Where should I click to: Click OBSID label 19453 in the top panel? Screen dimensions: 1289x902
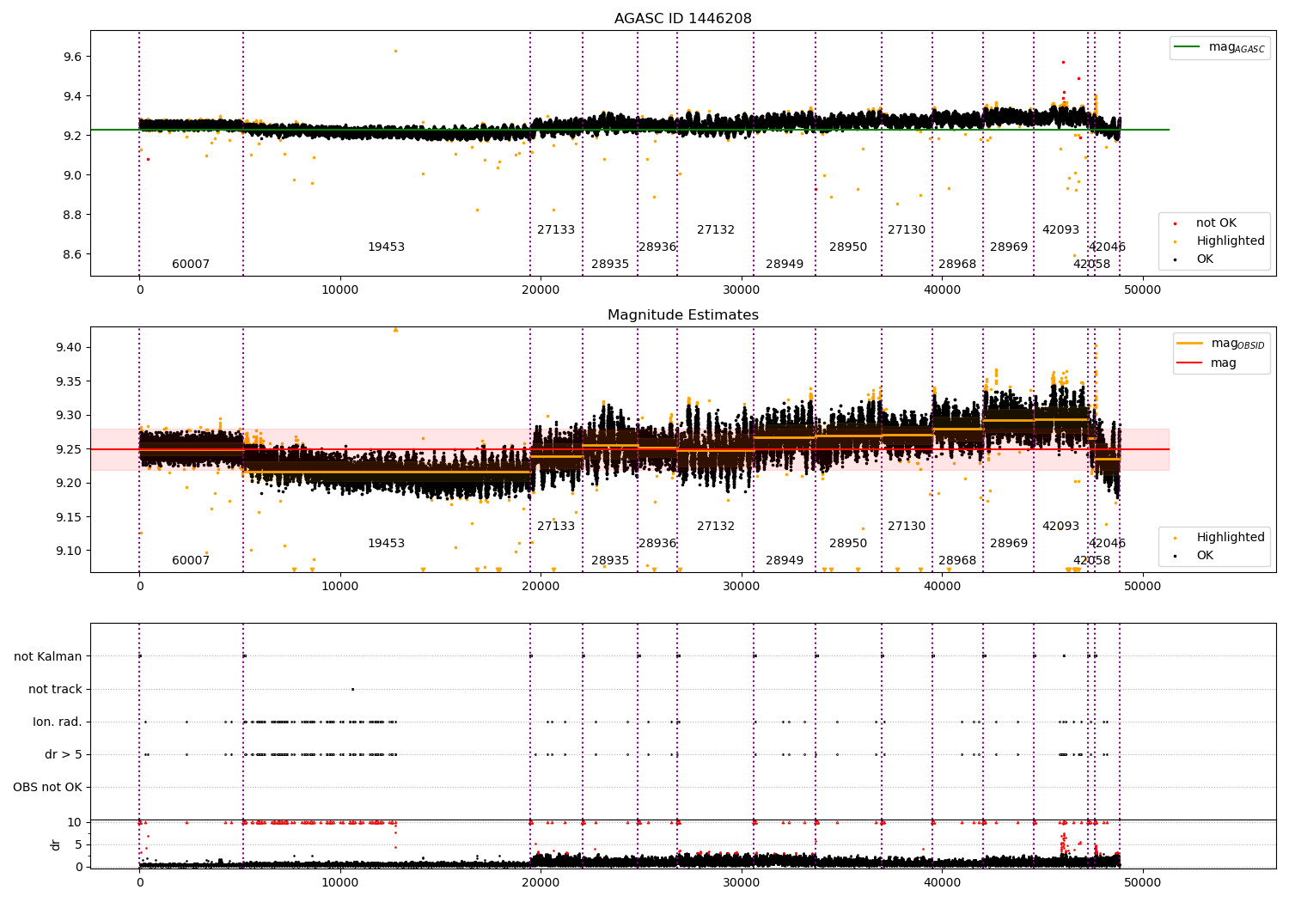[386, 247]
